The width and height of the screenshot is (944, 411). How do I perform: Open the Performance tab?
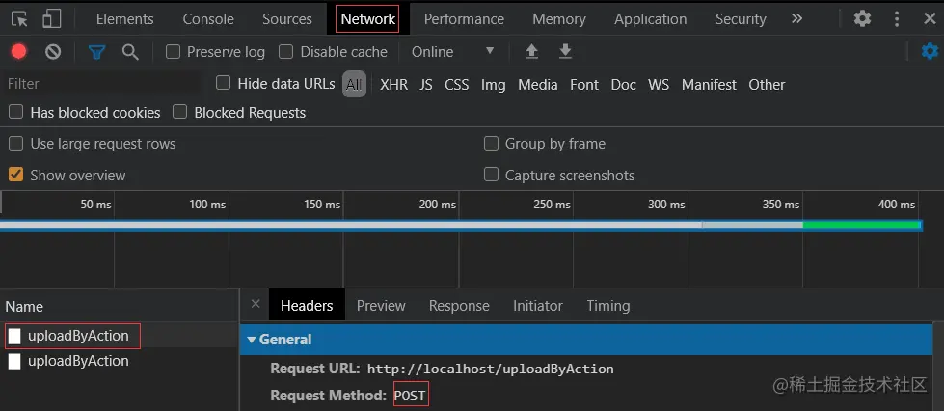click(x=464, y=19)
